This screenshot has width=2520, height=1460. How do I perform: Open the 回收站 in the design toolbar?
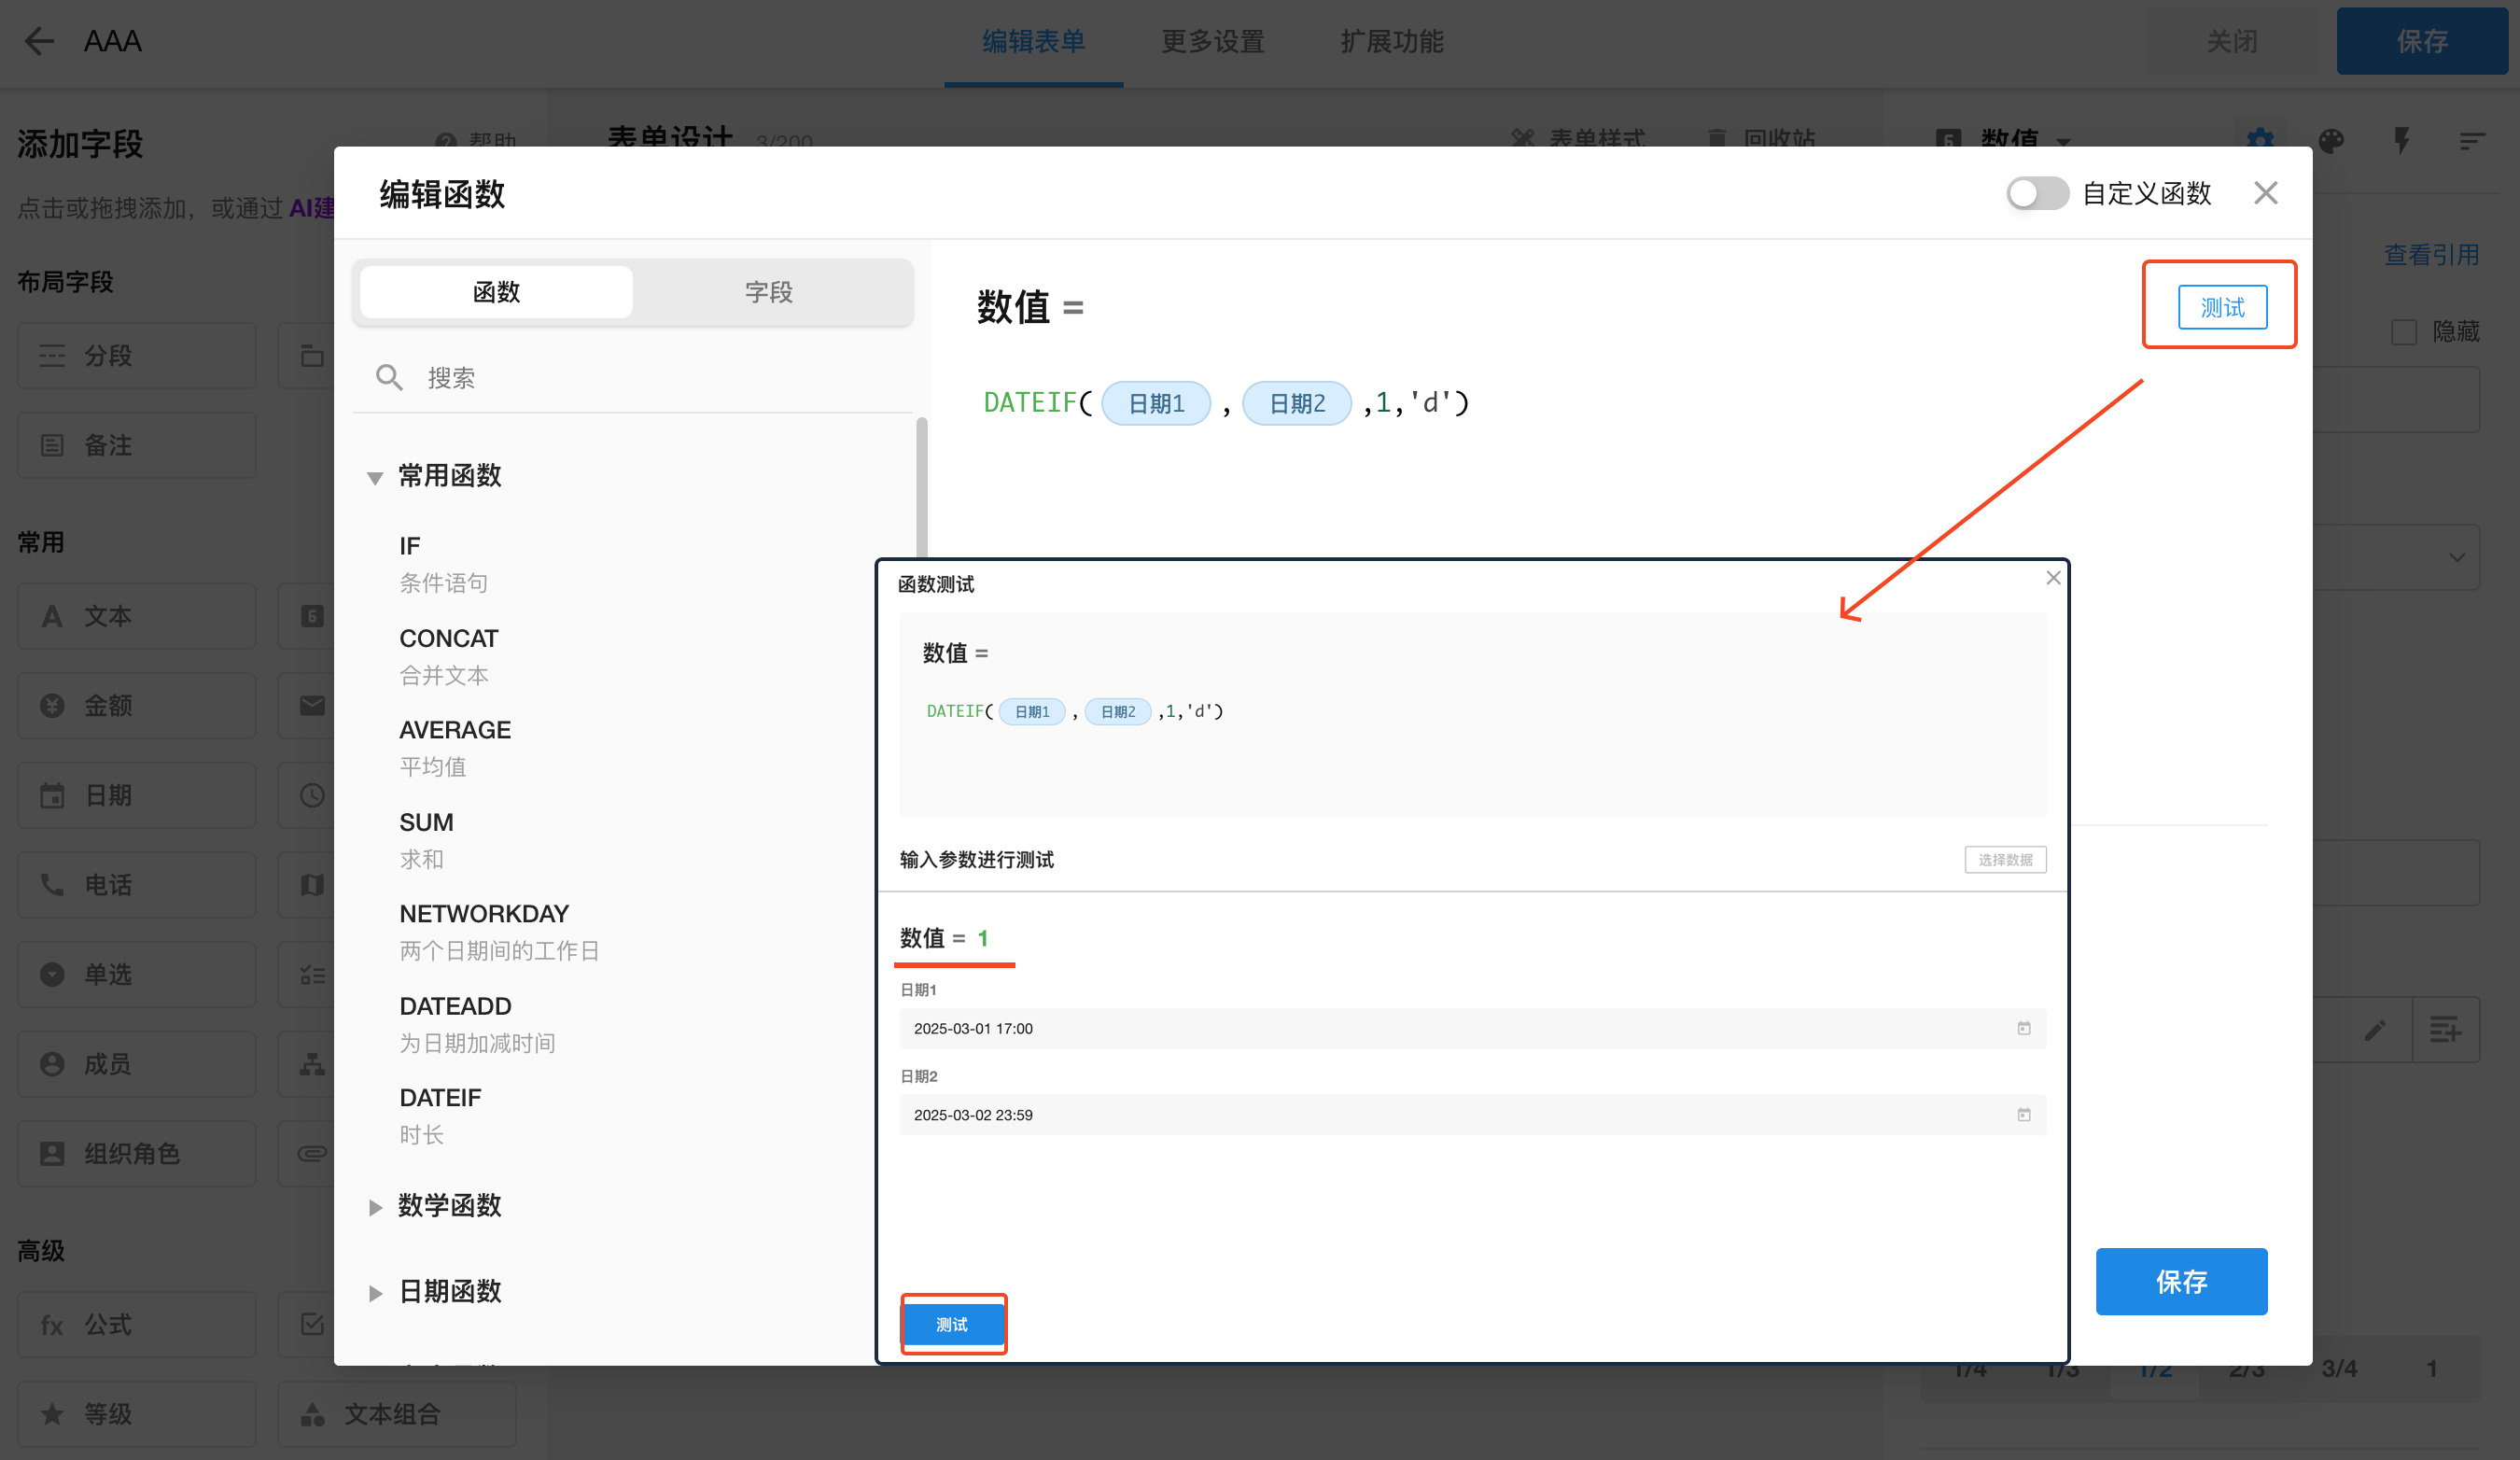point(1761,138)
